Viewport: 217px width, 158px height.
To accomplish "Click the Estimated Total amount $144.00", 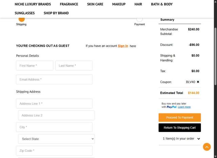I will coord(194,93).
